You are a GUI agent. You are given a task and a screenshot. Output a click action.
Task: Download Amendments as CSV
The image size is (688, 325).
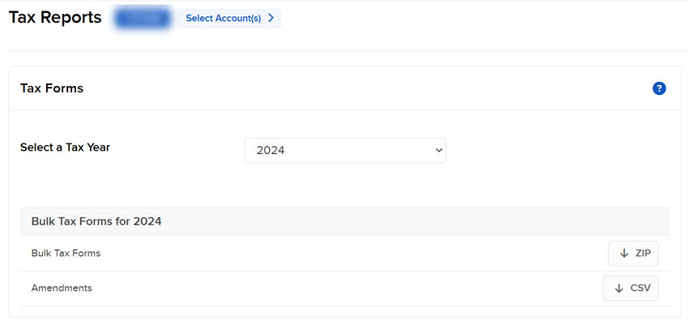[630, 289]
